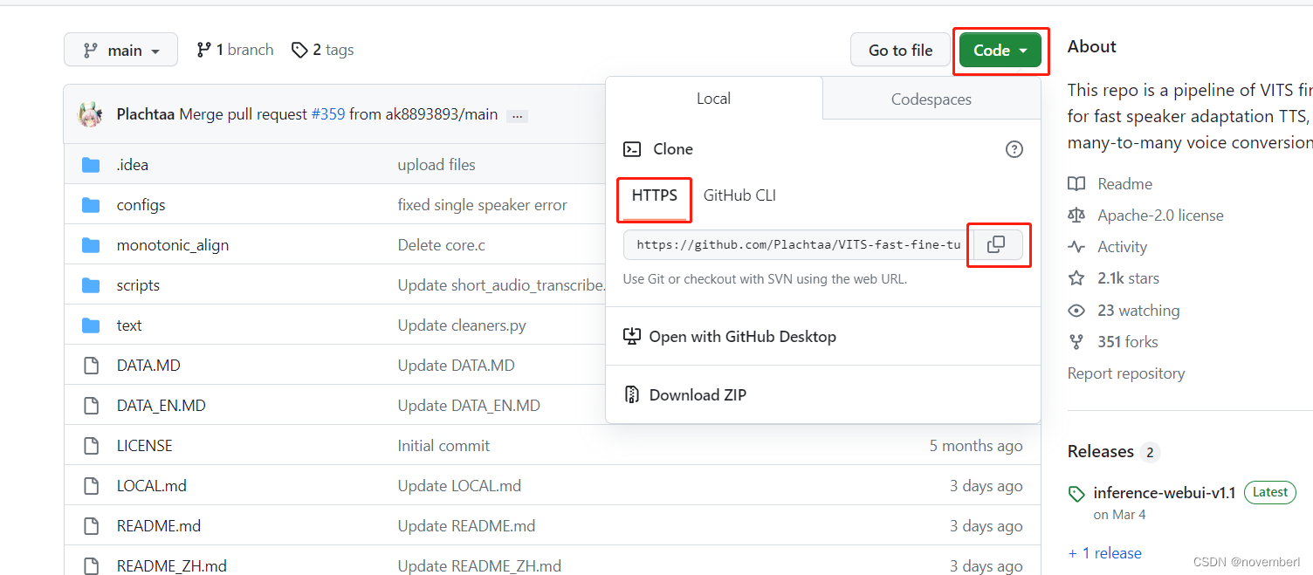Click the Open with GitHub Desktop icon
Viewport: 1313px width, 575px height.
pos(632,336)
